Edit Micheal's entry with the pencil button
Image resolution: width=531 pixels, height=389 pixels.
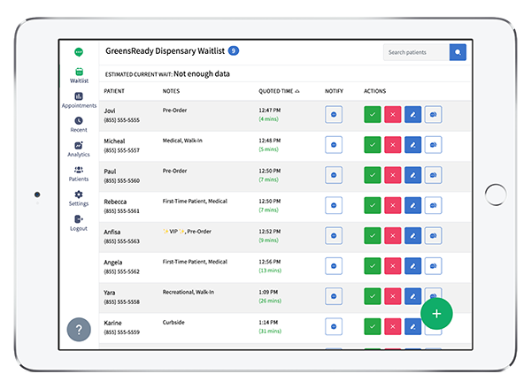pyautogui.click(x=412, y=145)
